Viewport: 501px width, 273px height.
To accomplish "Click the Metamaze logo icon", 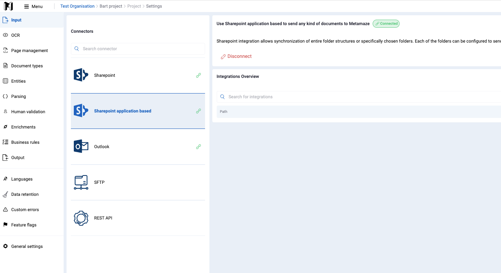I will (x=8, y=6).
